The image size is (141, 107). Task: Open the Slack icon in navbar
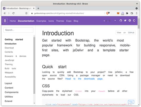[130, 21]
